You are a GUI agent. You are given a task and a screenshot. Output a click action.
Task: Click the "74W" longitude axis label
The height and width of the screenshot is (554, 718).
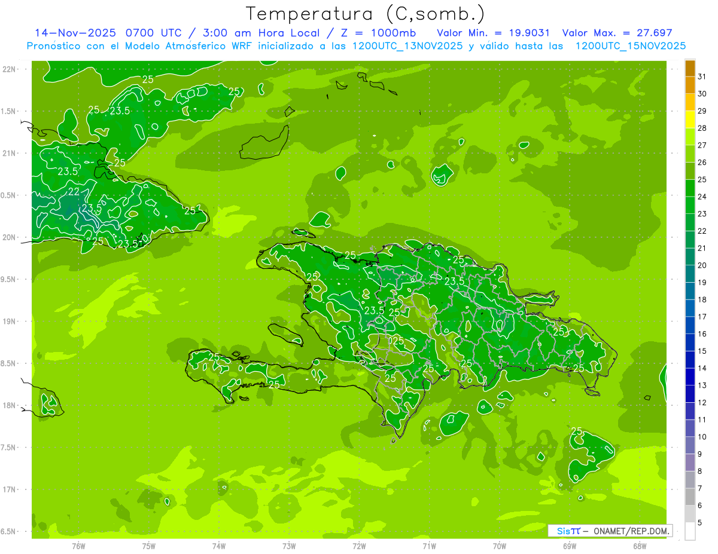pyautogui.click(x=218, y=546)
